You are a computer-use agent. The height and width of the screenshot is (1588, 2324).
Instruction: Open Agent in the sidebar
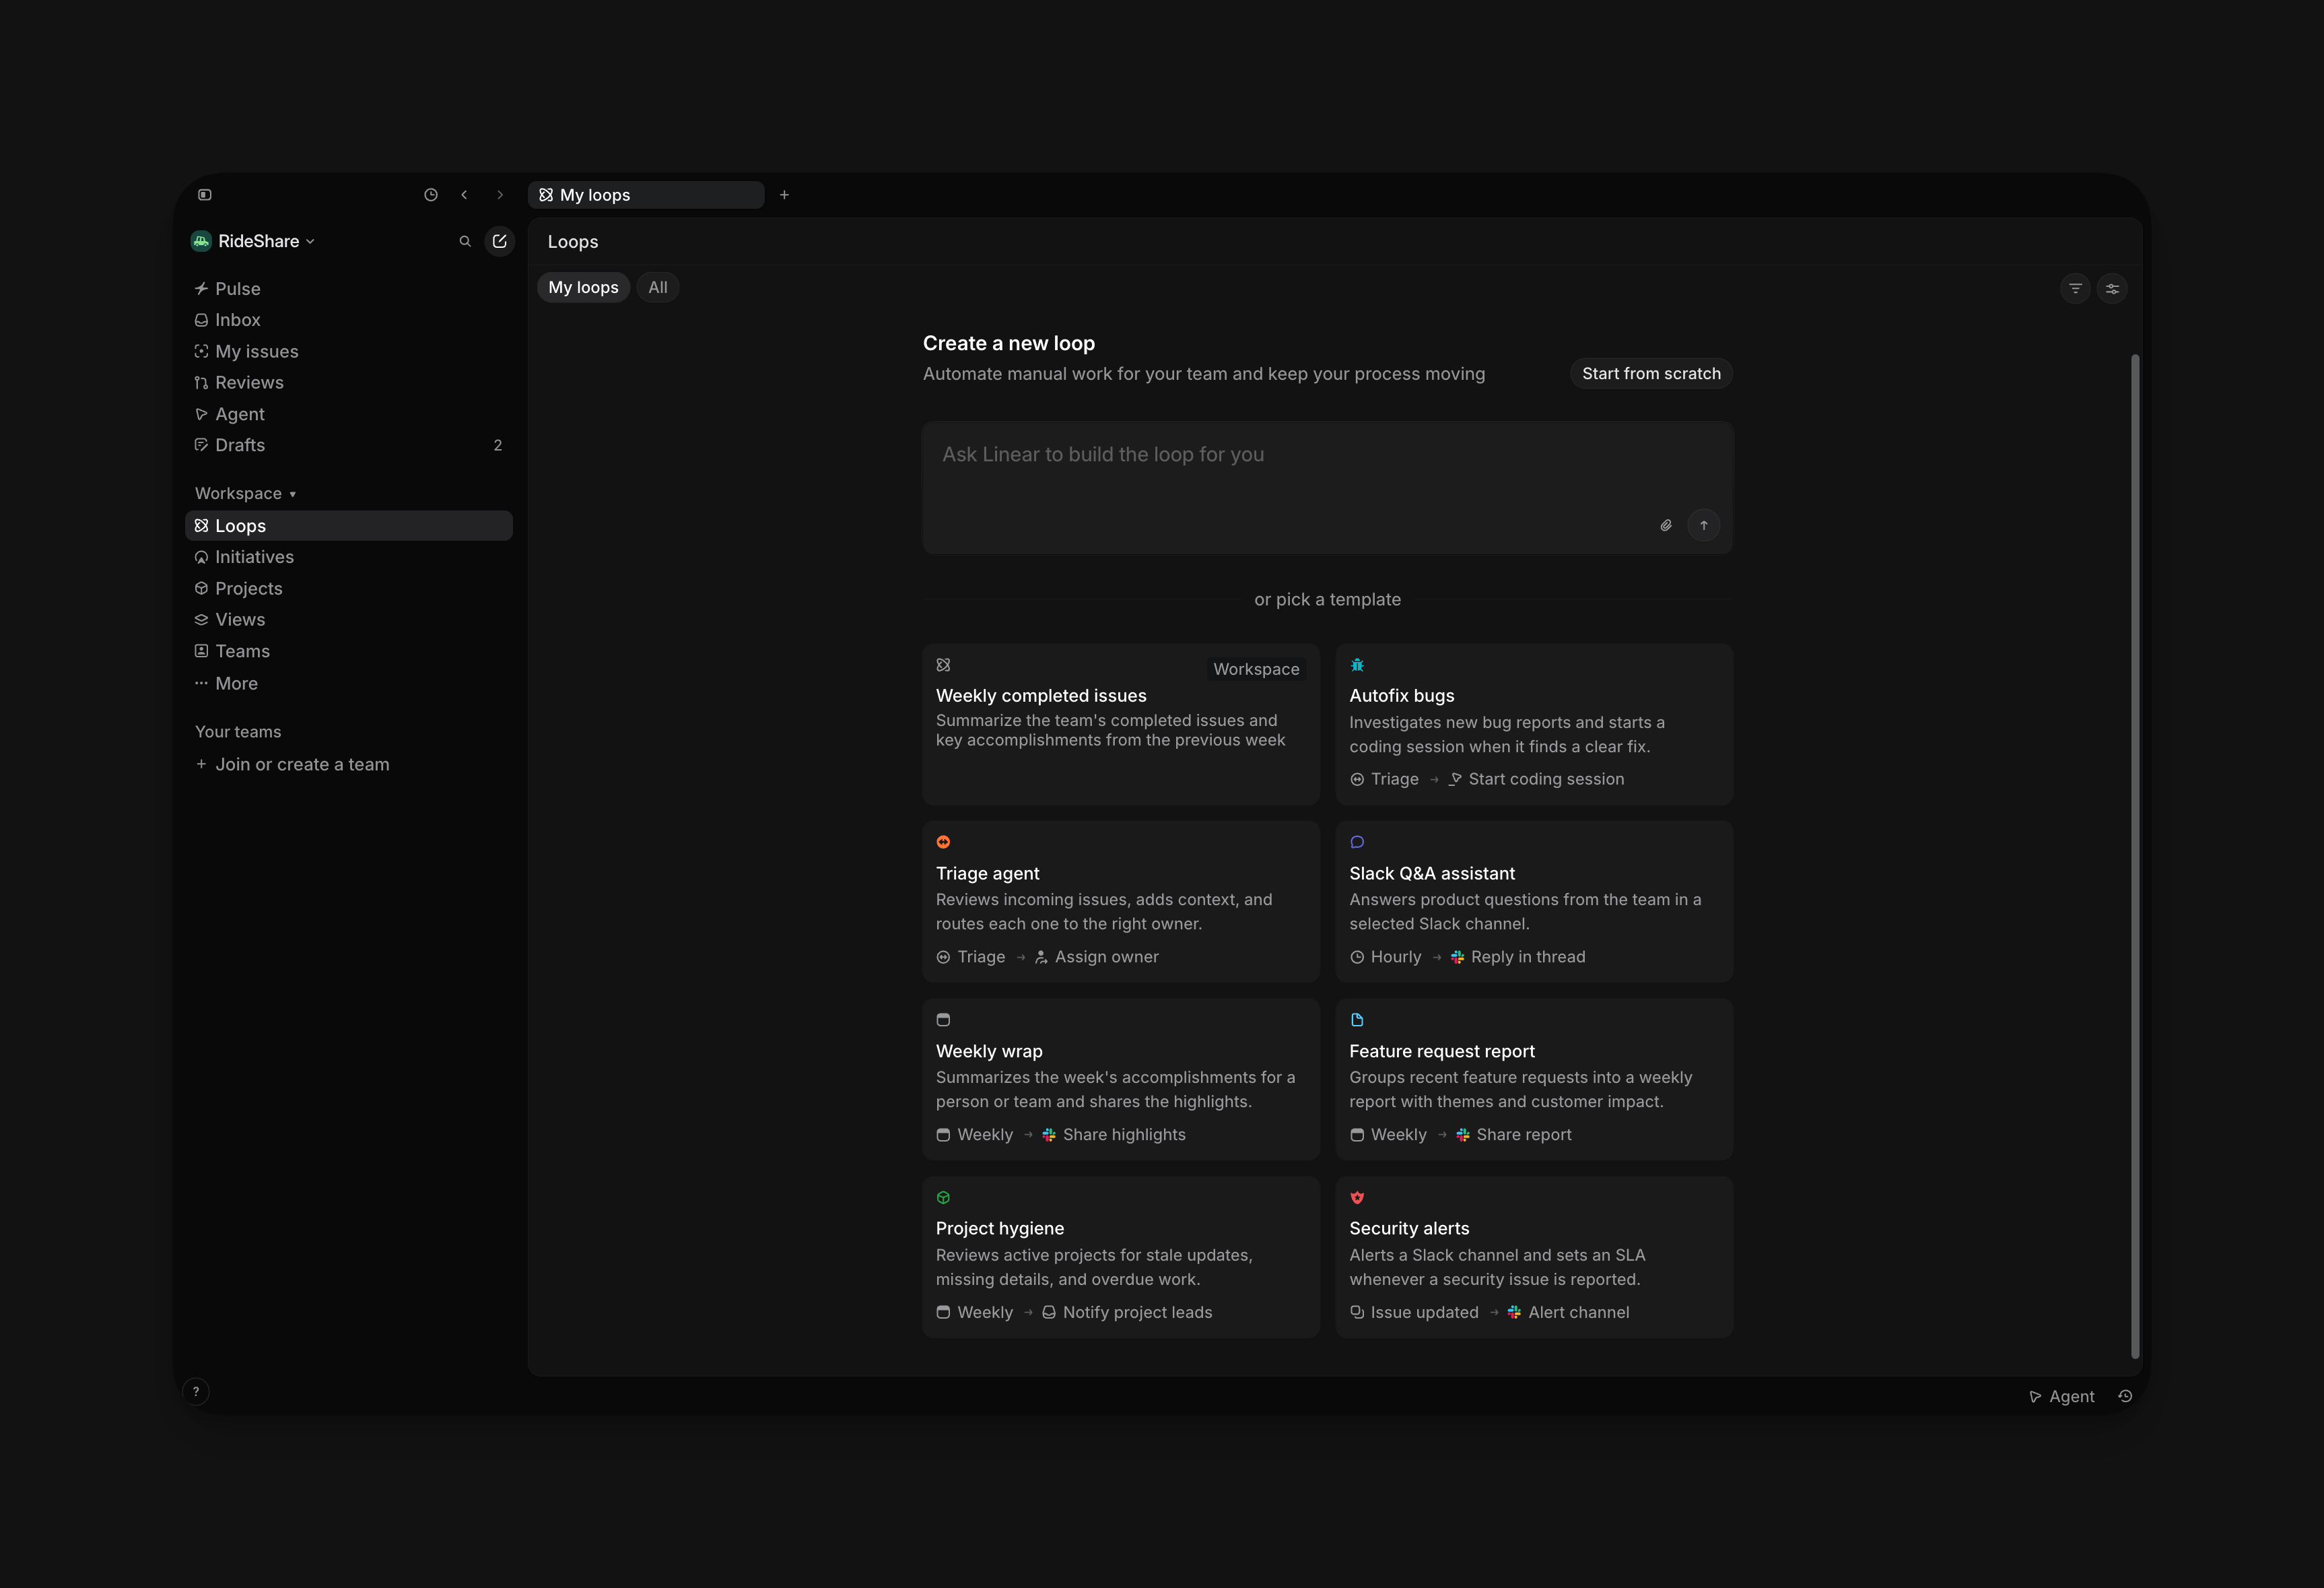click(x=349, y=414)
